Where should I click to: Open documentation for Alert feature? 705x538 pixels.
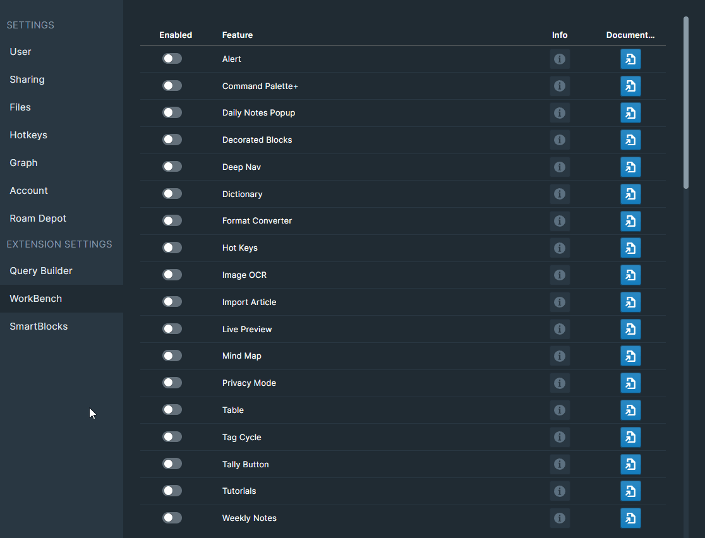(630, 59)
